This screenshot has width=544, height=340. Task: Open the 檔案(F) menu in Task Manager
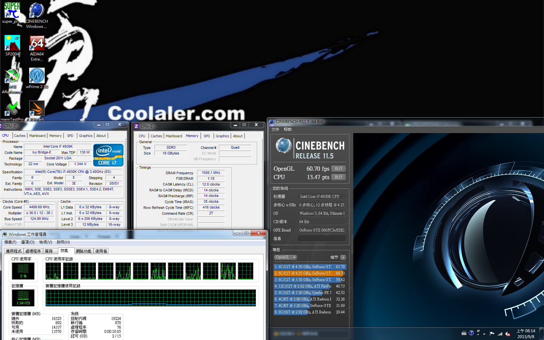click(x=10, y=242)
